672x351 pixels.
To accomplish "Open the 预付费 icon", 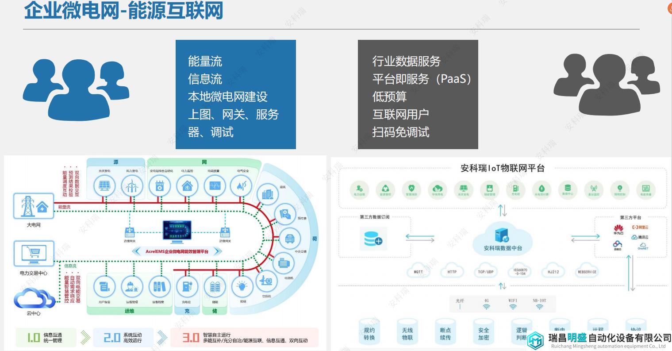I will pos(285,215).
